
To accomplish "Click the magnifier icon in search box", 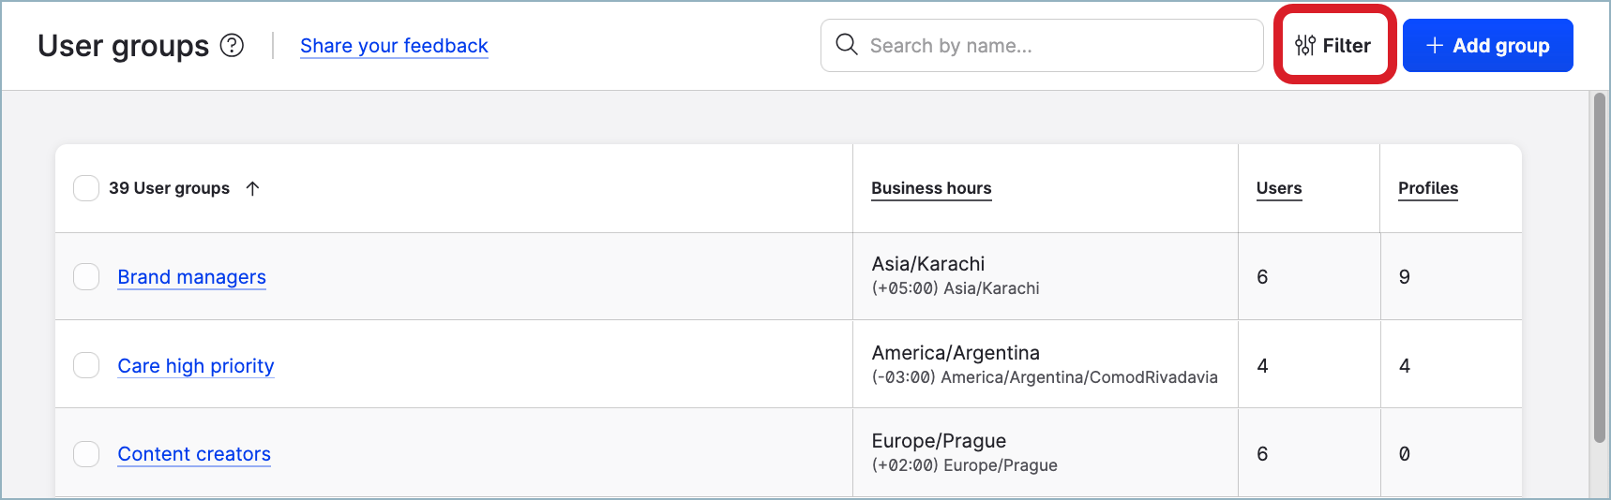I will click(x=846, y=45).
